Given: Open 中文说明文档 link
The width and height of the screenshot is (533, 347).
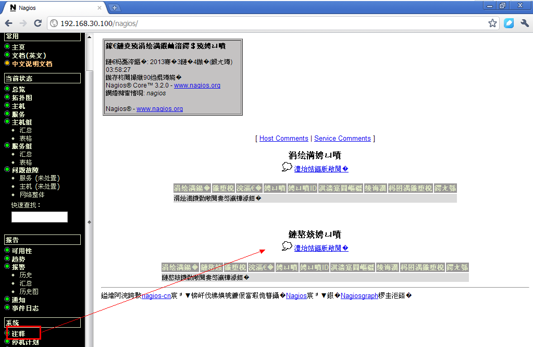Looking at the screenshot, I should tap(32, 64).
